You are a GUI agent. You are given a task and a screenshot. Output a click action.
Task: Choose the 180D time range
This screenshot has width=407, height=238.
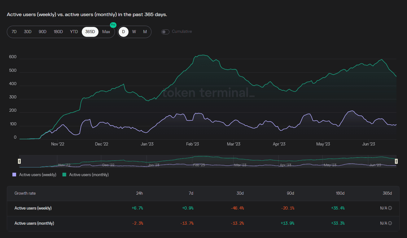point(58,32)
